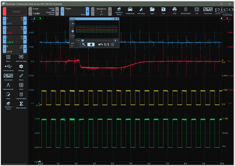Reset zoom with the 1:1 button
The width and height of the screenshot is (235, 166).
pyautogui.click(x=104, y=45)
